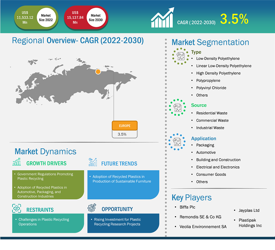Image resolution: width=275 pixels, height=250 pixels.
Task: Click Veolia Environnement SA key player
Action: click(203, 227)
